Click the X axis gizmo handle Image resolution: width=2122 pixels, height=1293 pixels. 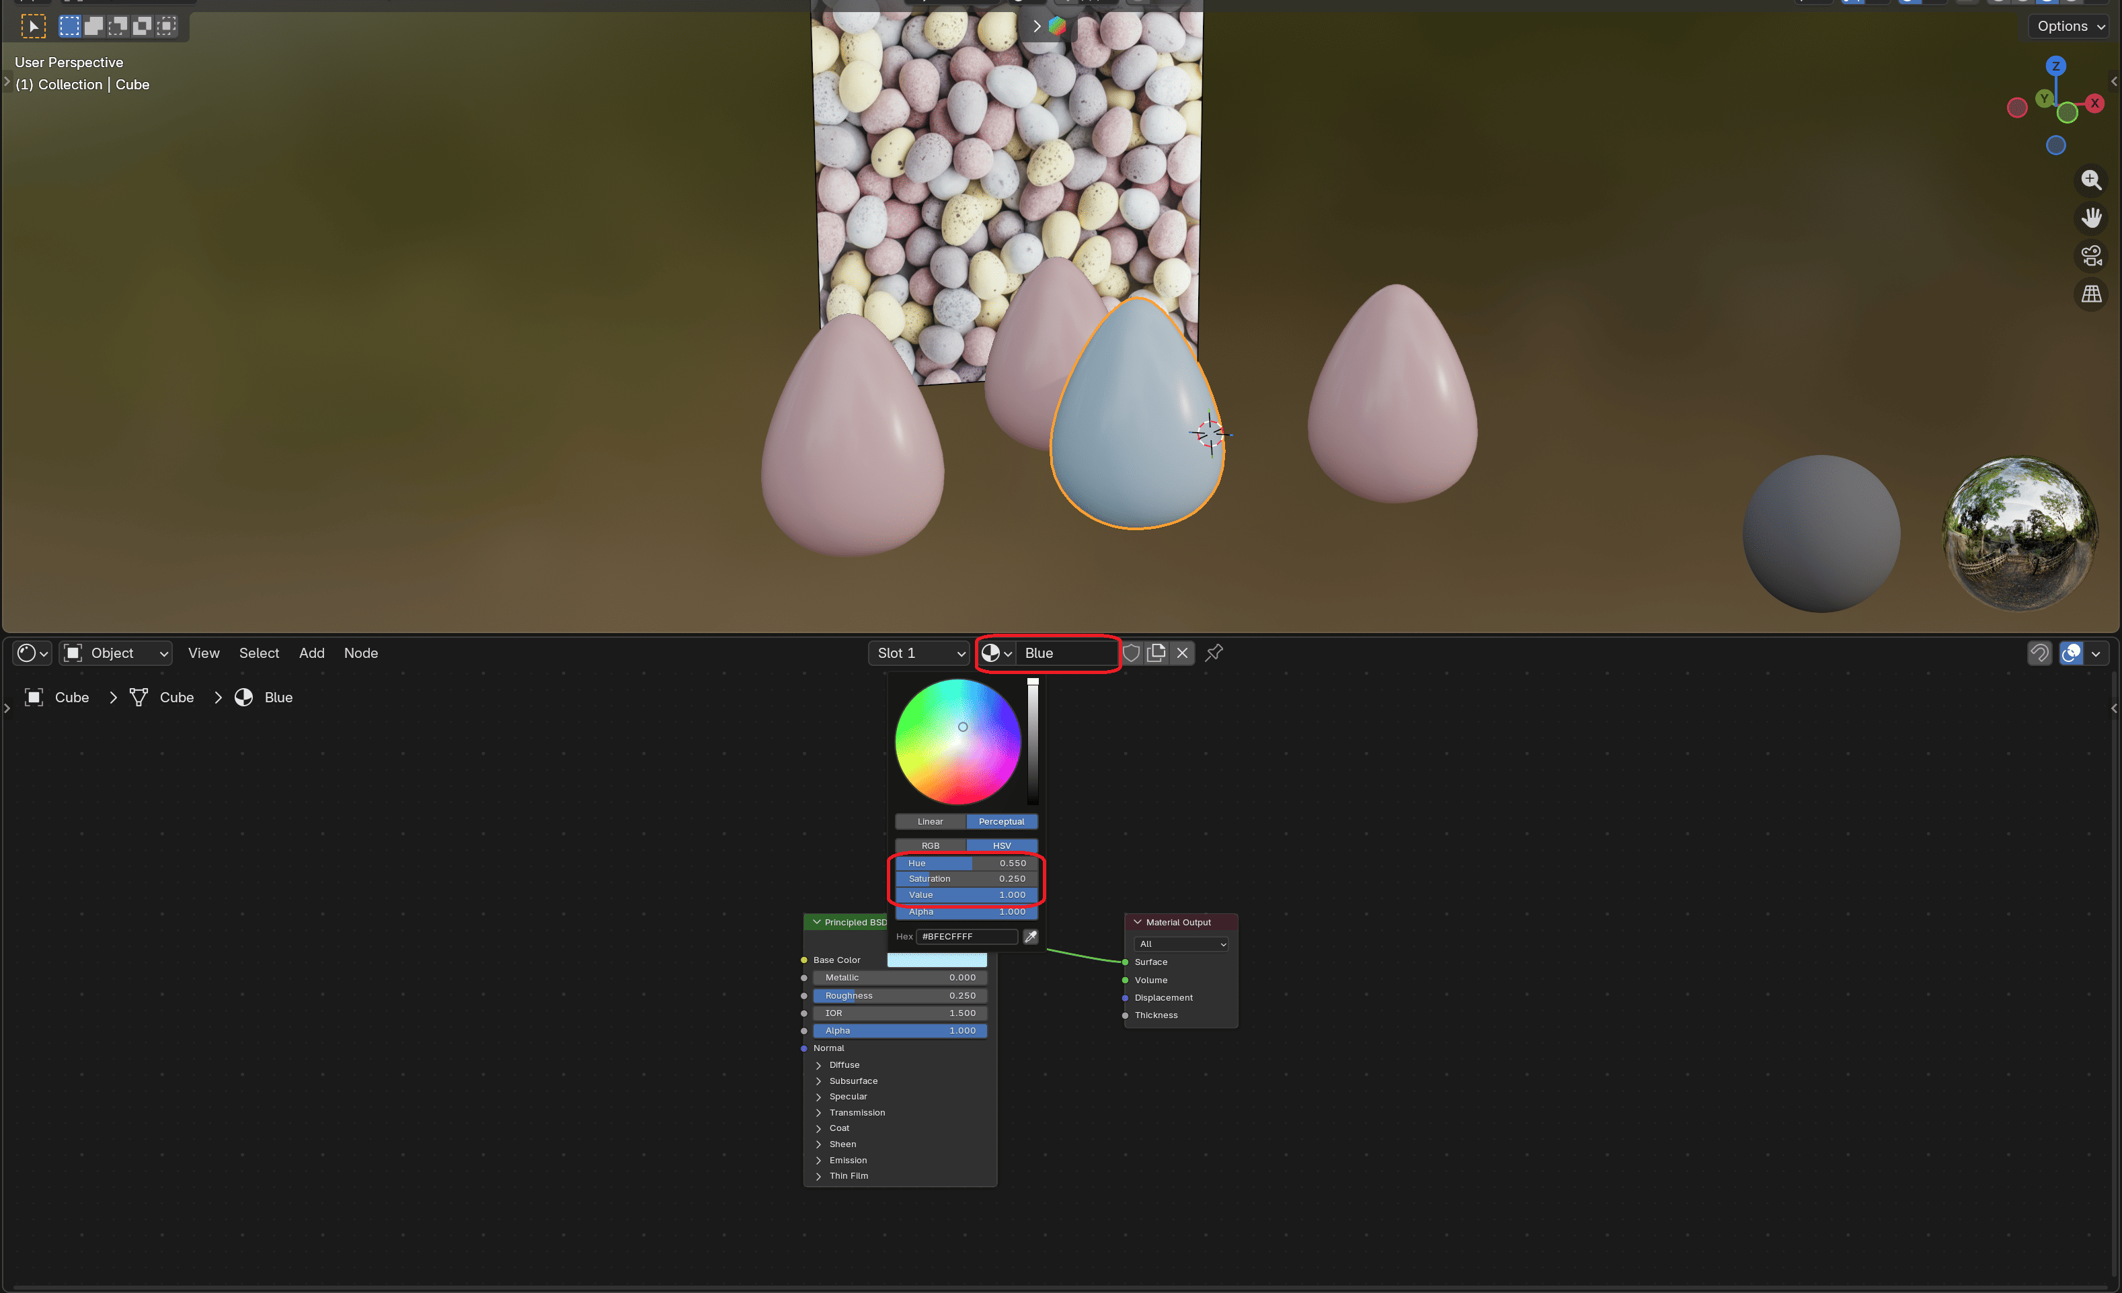pos(2094,103)
